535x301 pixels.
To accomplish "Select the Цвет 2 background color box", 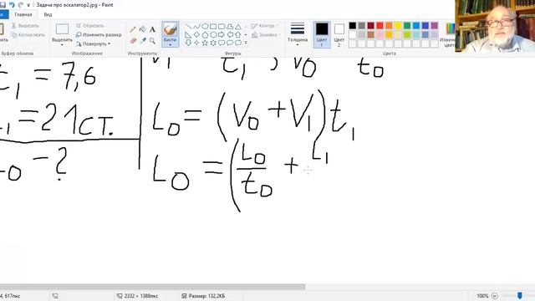I will coord(339,34).
